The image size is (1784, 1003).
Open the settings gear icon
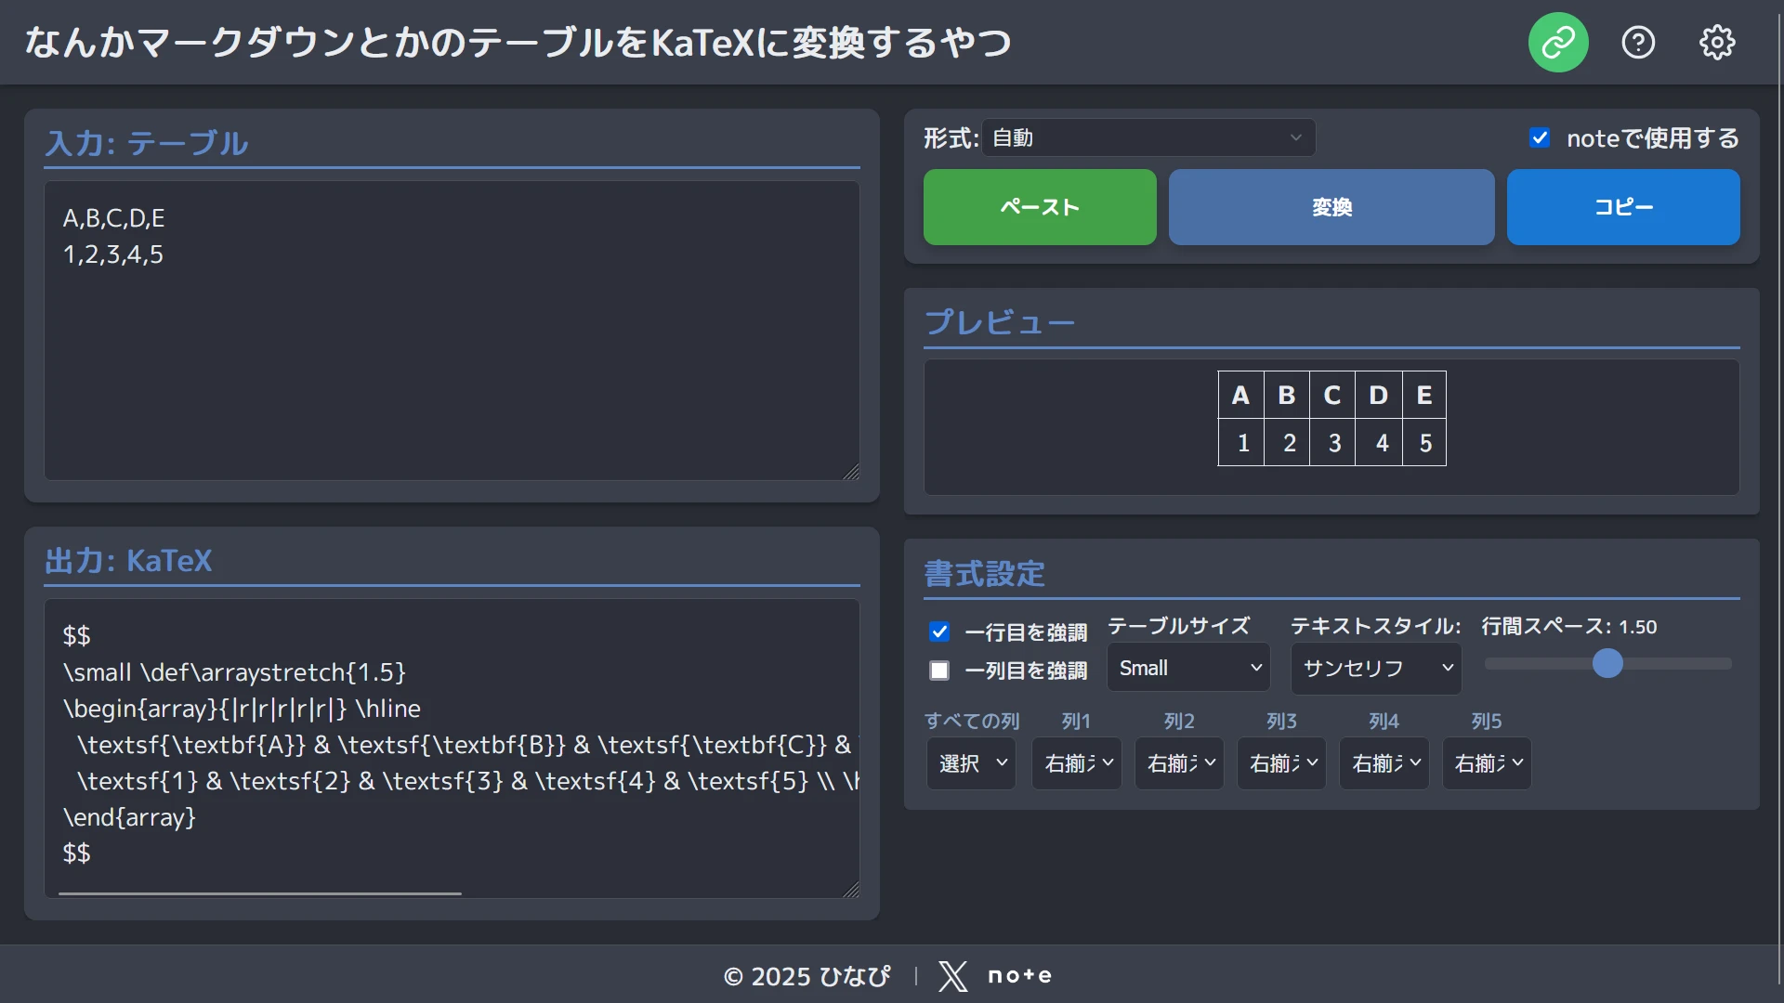[1717, 42]
